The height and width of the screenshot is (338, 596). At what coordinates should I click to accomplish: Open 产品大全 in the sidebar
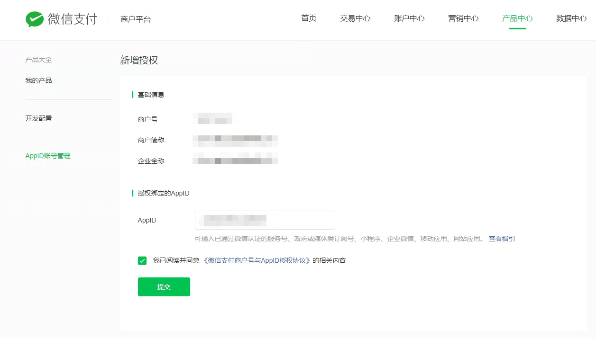point(38,60)
